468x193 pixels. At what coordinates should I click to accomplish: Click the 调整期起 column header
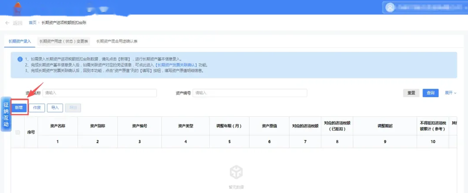coord(385,126)
